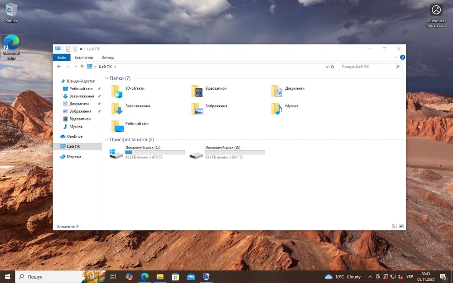
Task: Collapse the Папки (7) group
Action: [106, 78]
